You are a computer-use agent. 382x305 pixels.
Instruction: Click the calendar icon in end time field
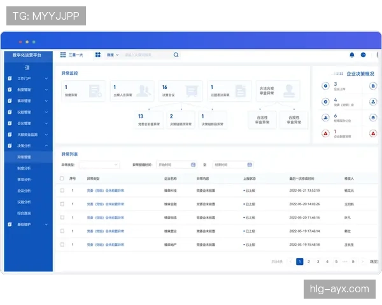pyautogui.click(x=249, y=165)
